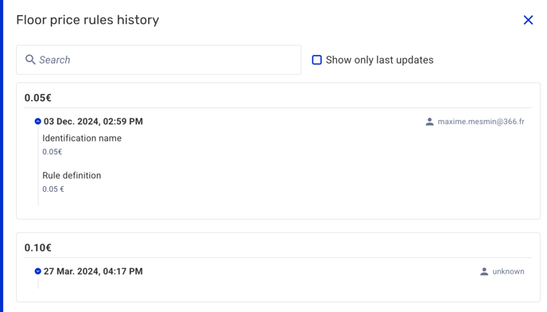Focus the Search input field
This screenshot has width=547, height=312.
pyautogui.click(x=159, y=60)
